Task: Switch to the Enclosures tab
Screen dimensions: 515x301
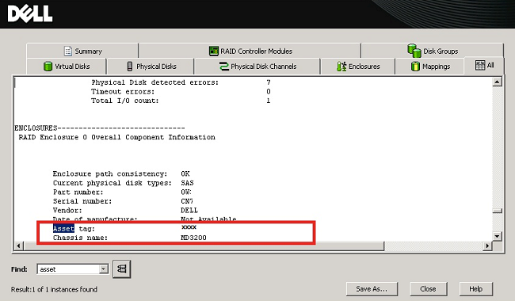Action: (357, 67)
